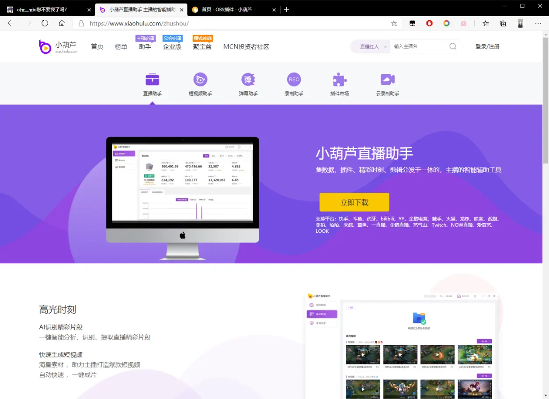Image resolution: width=549 pixels, height=399 pixels.
Task: Bookmark this page with star icon
Action: (x=394, y=24)
